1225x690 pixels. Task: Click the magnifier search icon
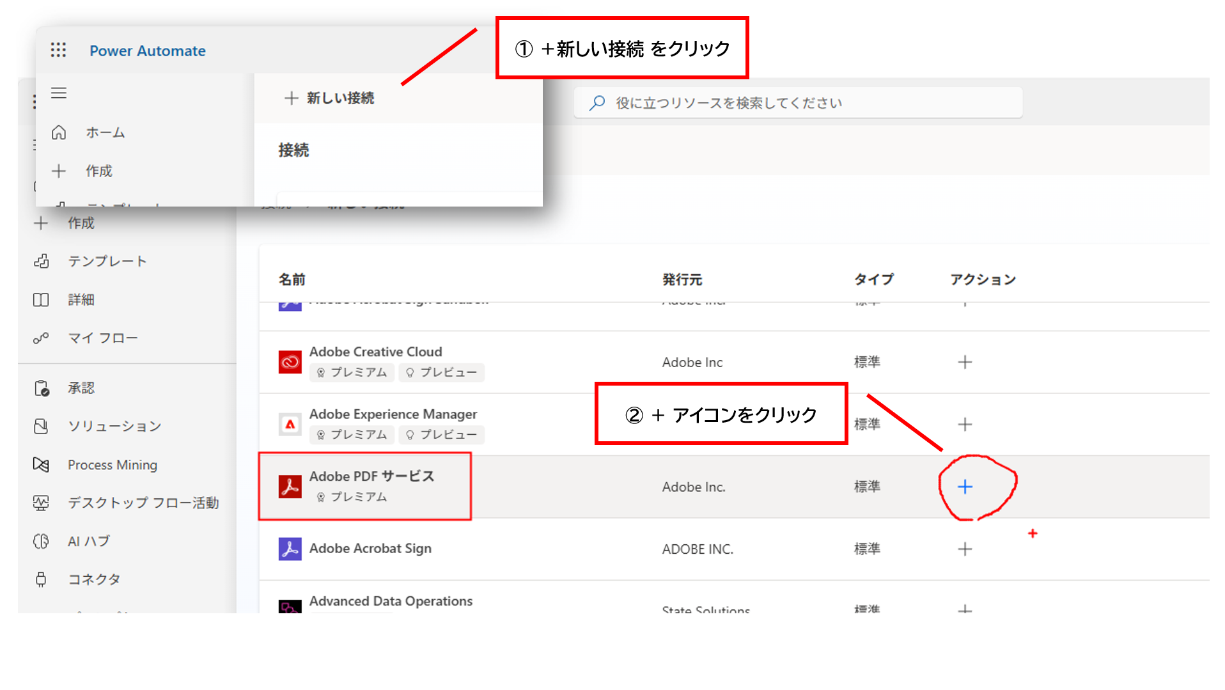coord(597,102)
